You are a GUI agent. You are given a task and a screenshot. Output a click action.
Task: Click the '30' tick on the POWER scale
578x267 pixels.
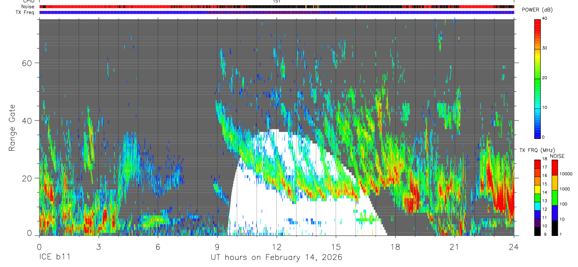546,49
